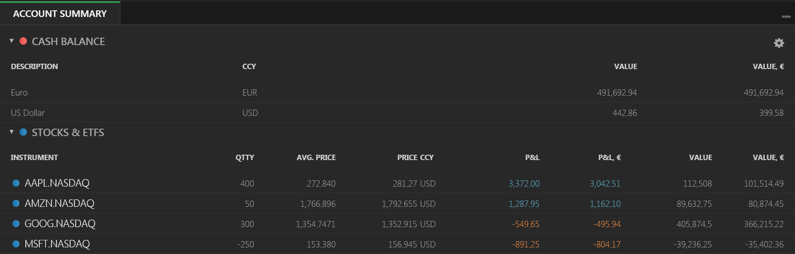Click the red dot beside CASH BALANCE
The width and height of the screenshot is (795, 254).
(x=23, y=41)
